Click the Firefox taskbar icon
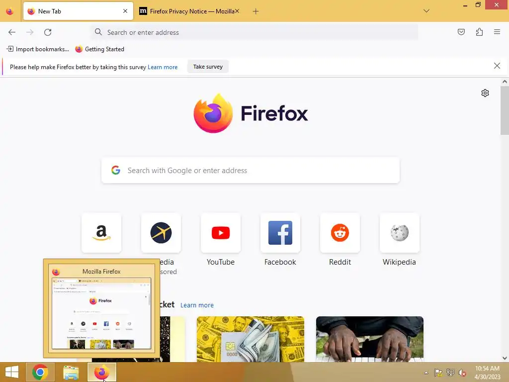 (102, 372)
